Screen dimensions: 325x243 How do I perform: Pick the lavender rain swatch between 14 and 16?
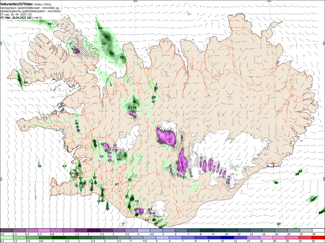[253, 237]
